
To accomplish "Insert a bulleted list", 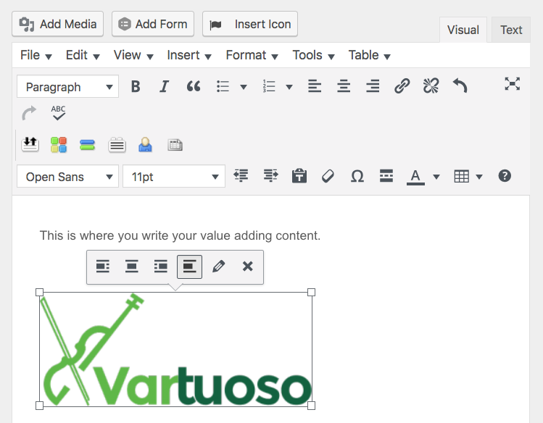I will pos(223,86).
